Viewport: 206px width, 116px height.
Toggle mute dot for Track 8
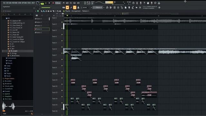point(62,65)
